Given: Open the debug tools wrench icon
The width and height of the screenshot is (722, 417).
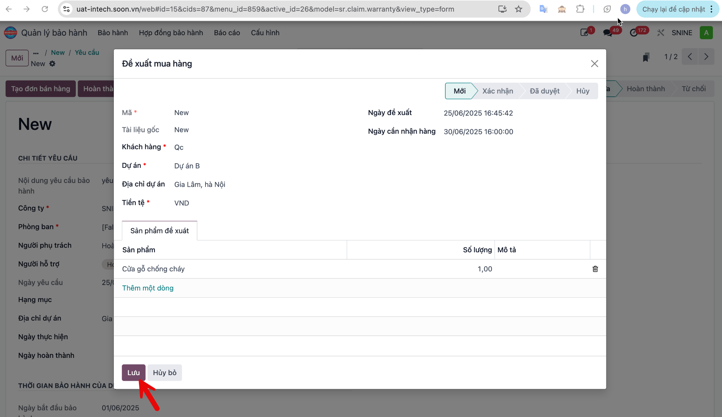Looking at the screenshot, I should [661, 33].
